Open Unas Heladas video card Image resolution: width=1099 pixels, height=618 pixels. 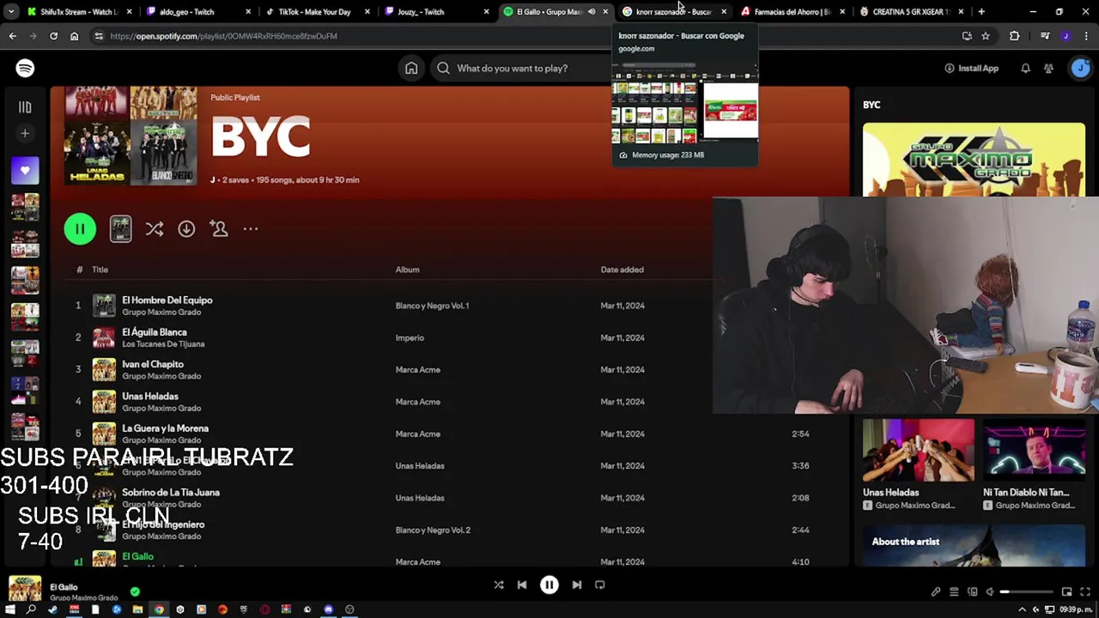[x=918, y=464]
